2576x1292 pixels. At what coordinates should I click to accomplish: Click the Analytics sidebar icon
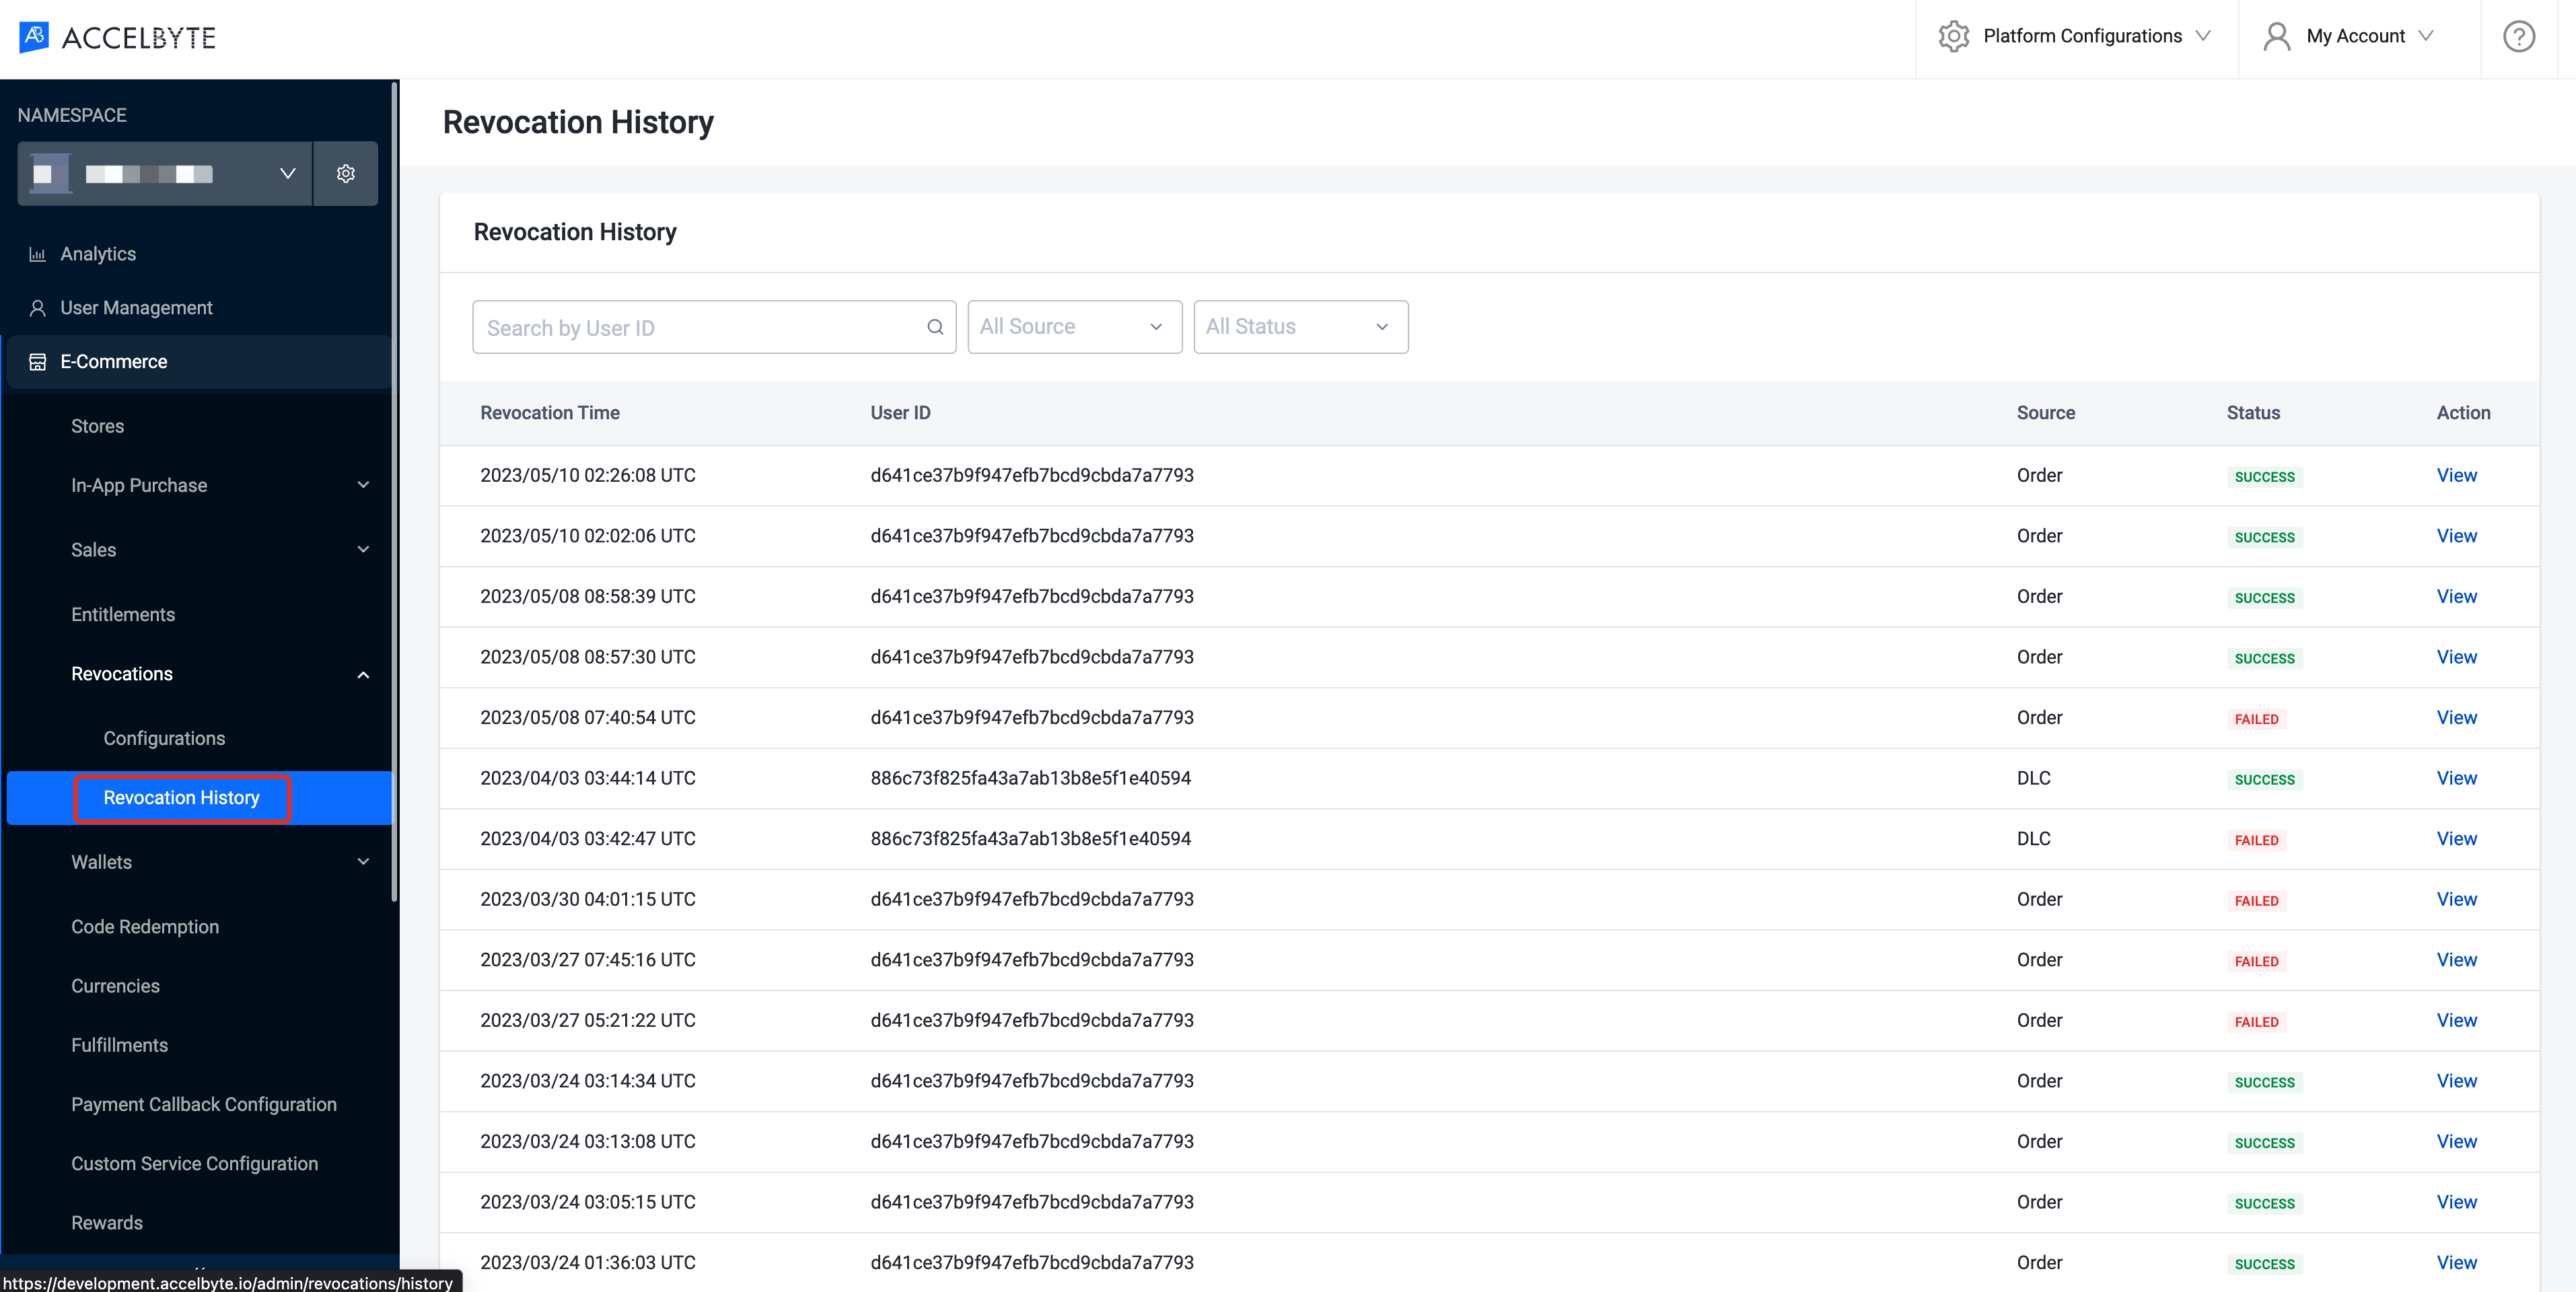coord(38,254)
